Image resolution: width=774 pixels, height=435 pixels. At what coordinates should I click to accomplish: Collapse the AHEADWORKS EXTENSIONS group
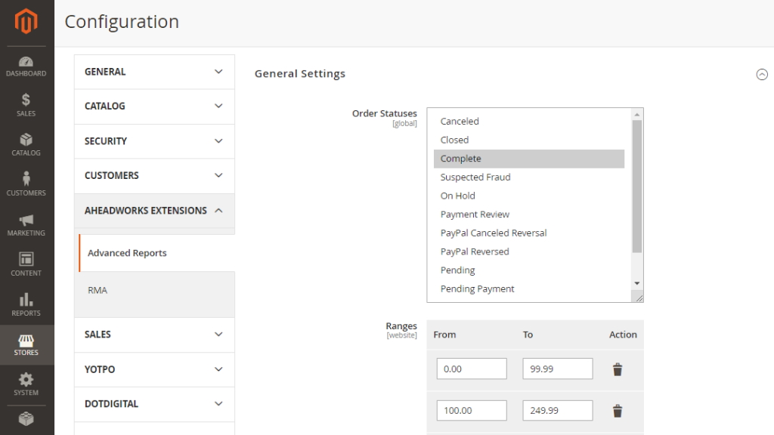point(154,211)
